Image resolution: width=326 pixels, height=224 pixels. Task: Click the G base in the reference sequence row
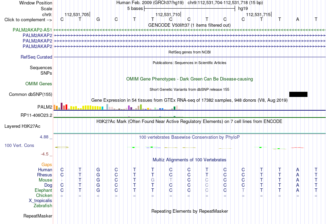[98, 19]
